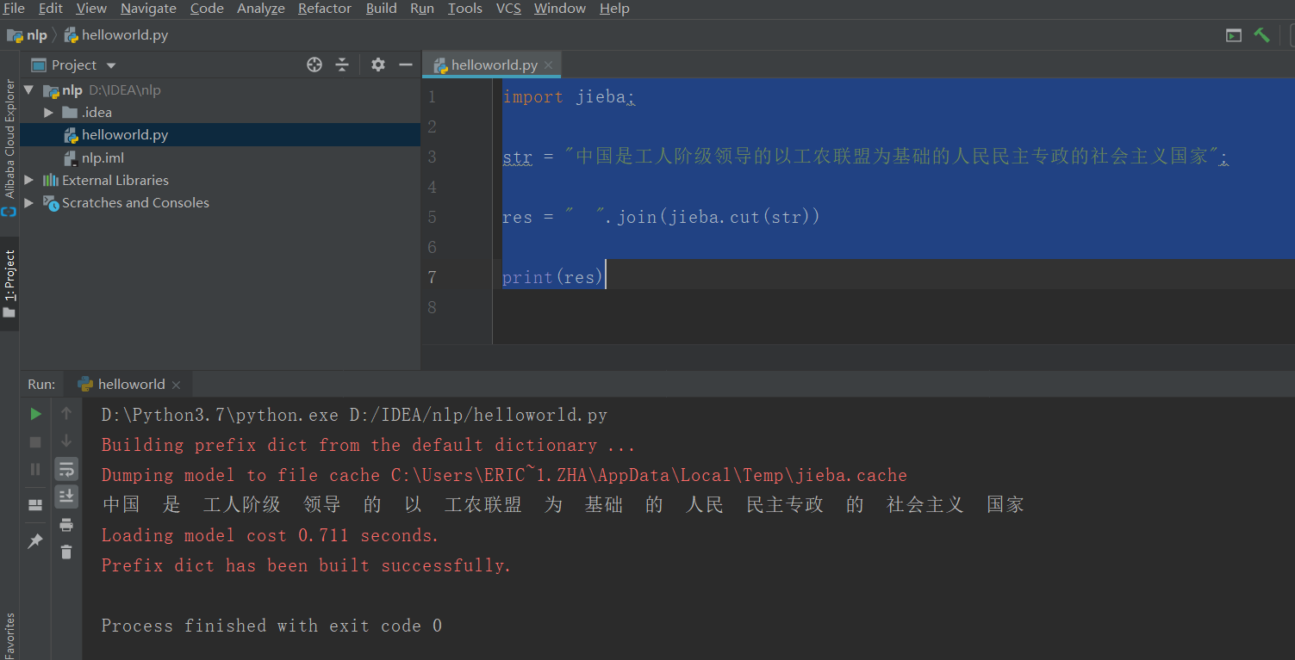Open the Edit menu

click(51, 9)
